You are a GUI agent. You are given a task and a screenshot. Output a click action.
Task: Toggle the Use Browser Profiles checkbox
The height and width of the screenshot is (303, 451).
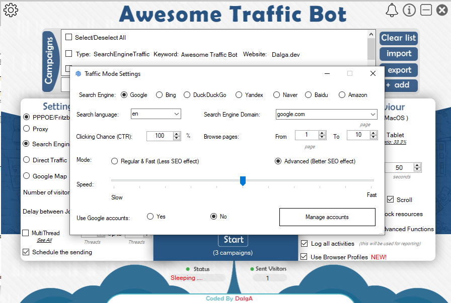304,256
